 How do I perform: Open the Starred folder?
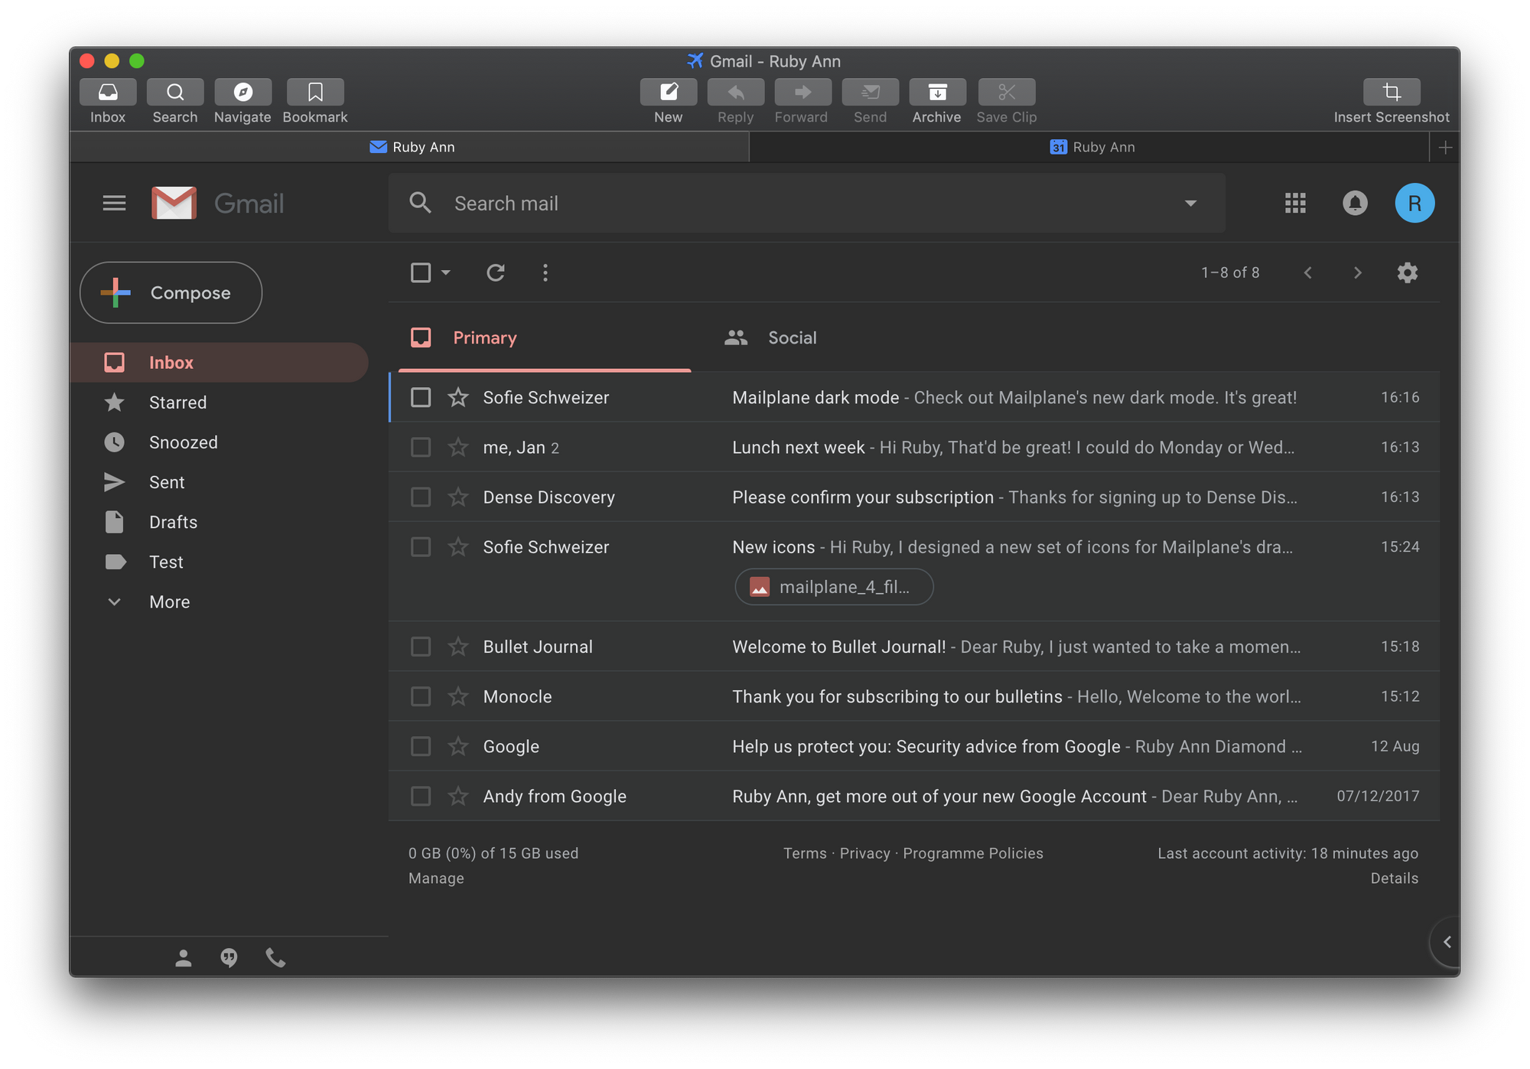[x=177, y=403]
